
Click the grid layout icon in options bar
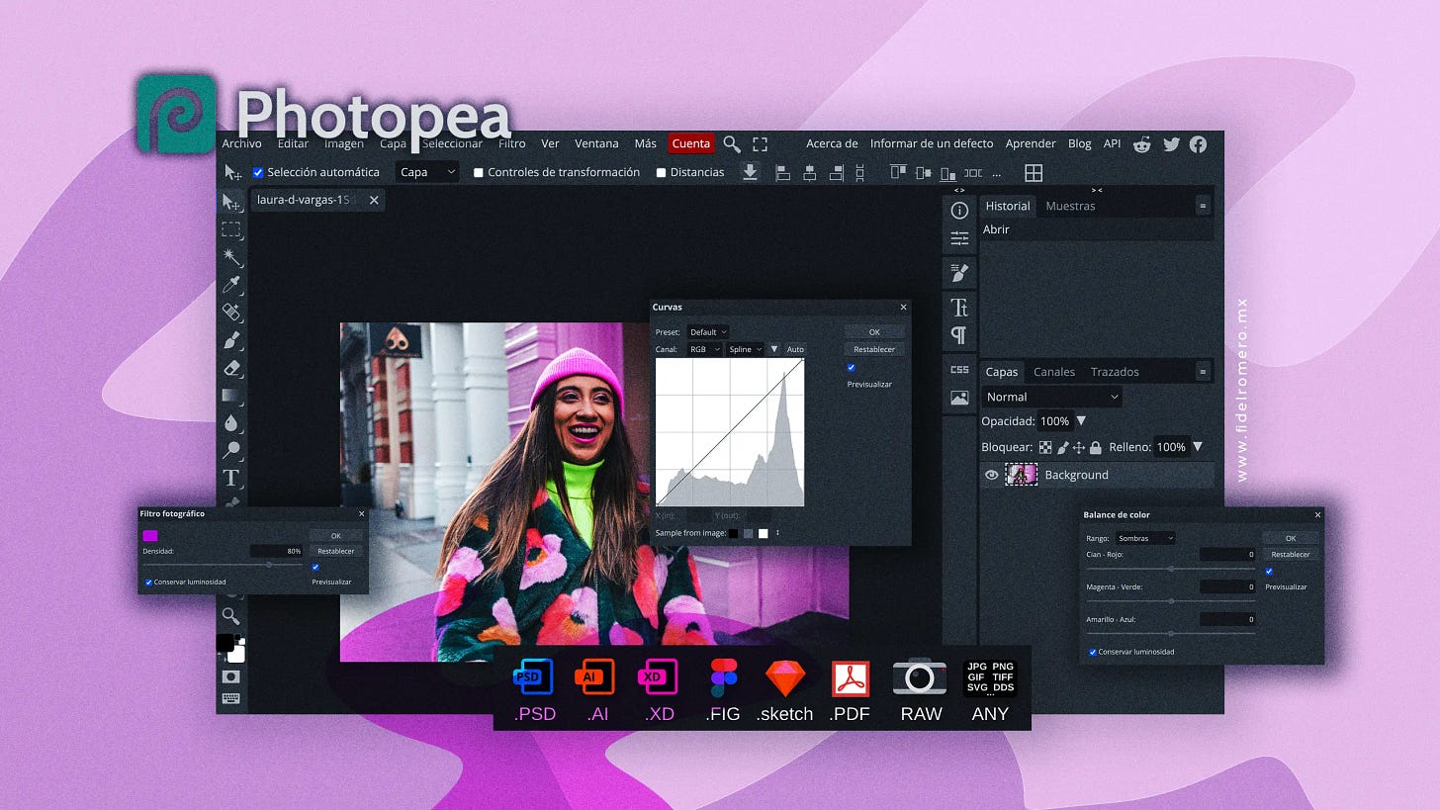coord(1034,173)
